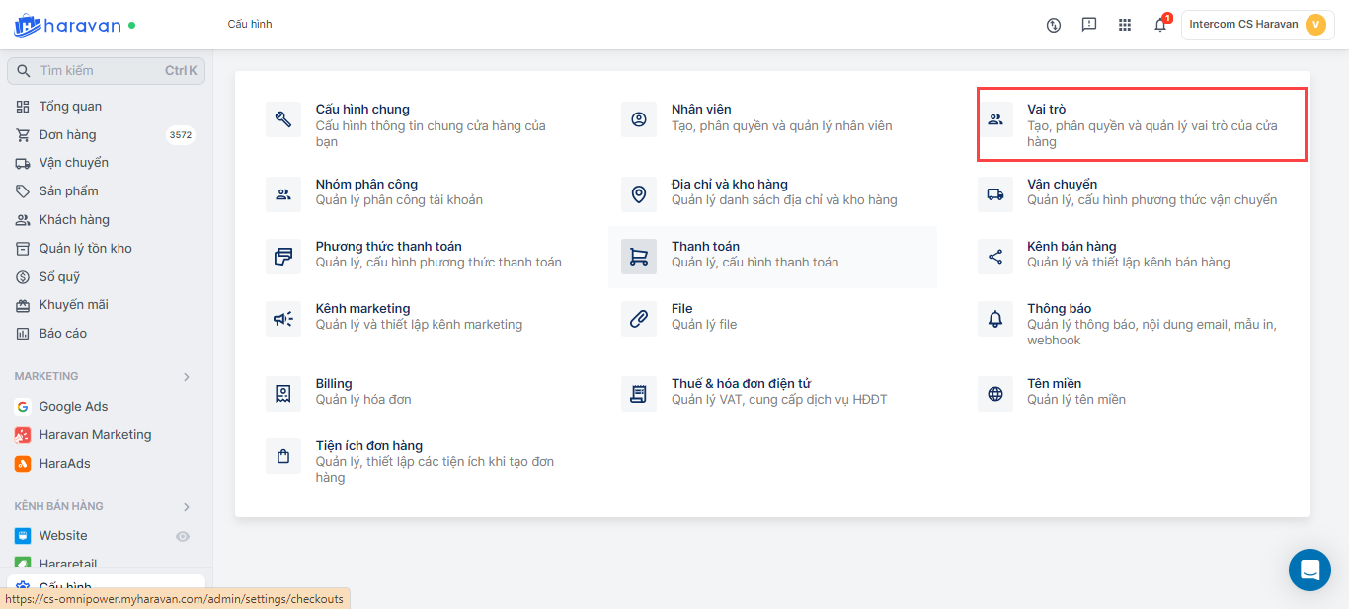Expand the MARKETING section chevron
Screen dimensions: 1349x609
[187, 377]
